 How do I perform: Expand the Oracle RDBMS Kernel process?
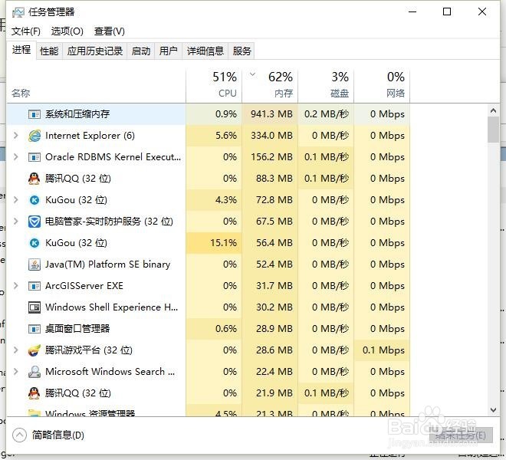pyautogui.click(x=15, y=157)
